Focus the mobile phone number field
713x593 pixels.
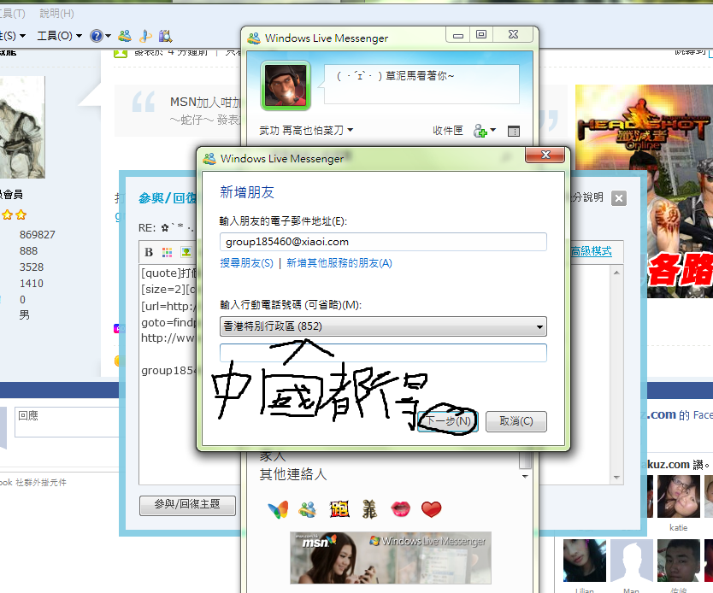tap(383, 353)
